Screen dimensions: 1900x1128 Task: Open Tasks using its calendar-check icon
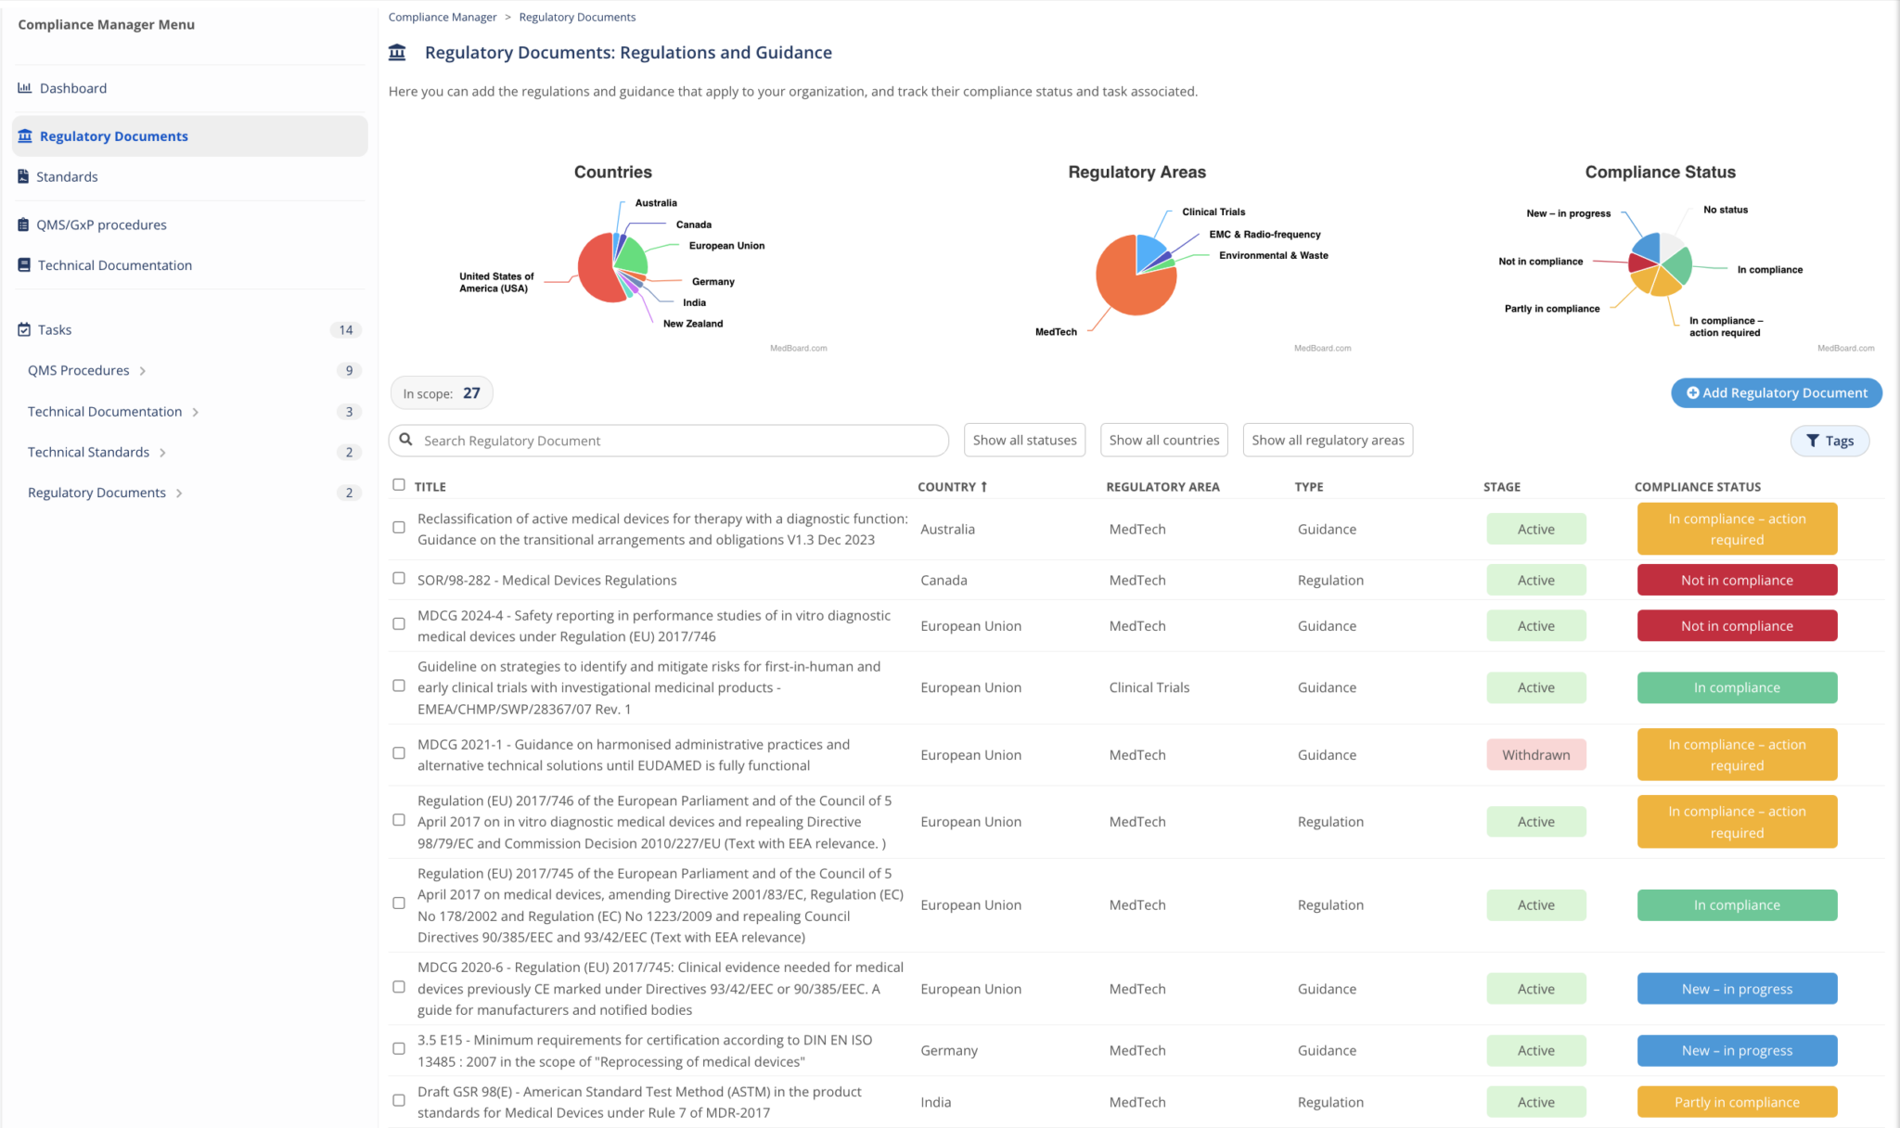click(x=23, y=329)
